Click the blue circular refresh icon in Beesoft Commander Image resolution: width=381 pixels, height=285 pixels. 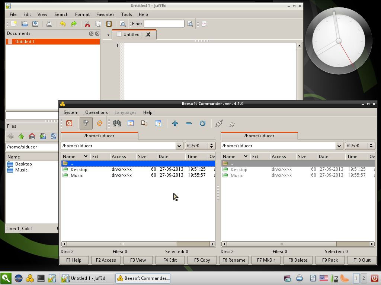pos(202,123)
